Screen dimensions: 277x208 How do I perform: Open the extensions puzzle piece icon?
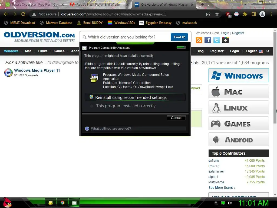245,14
